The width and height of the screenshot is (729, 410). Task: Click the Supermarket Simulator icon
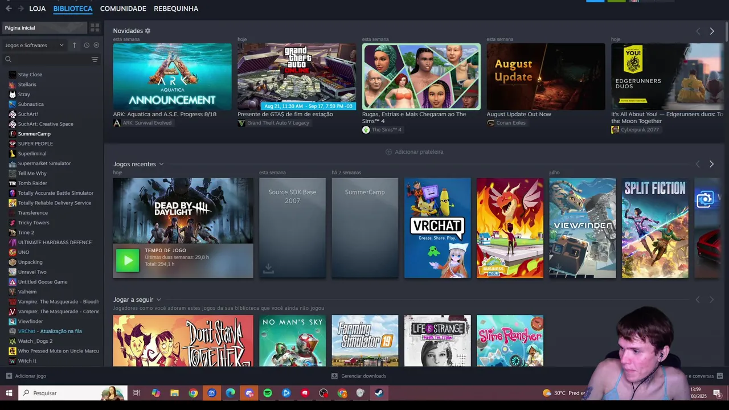[13, 163]
